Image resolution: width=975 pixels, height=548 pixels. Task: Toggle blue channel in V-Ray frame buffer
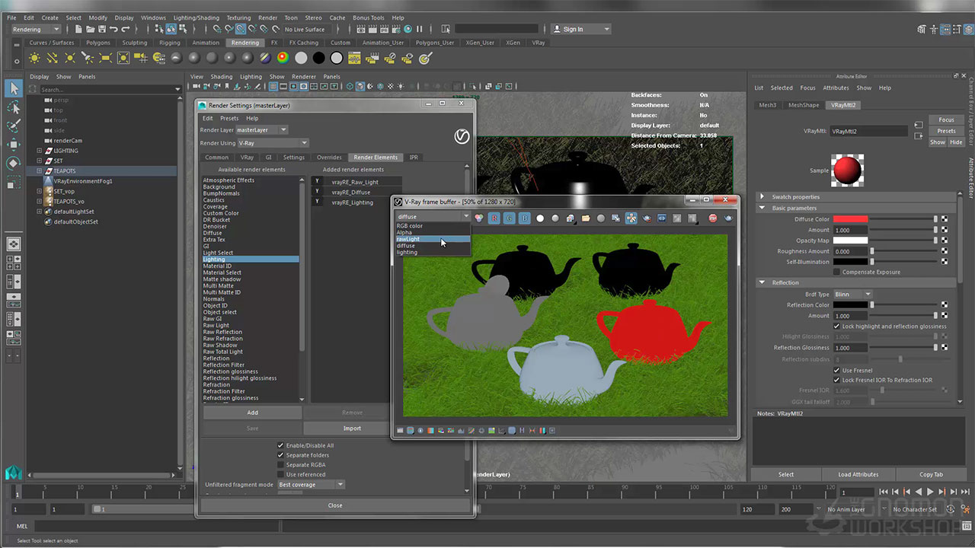click(x=524, y=218)
